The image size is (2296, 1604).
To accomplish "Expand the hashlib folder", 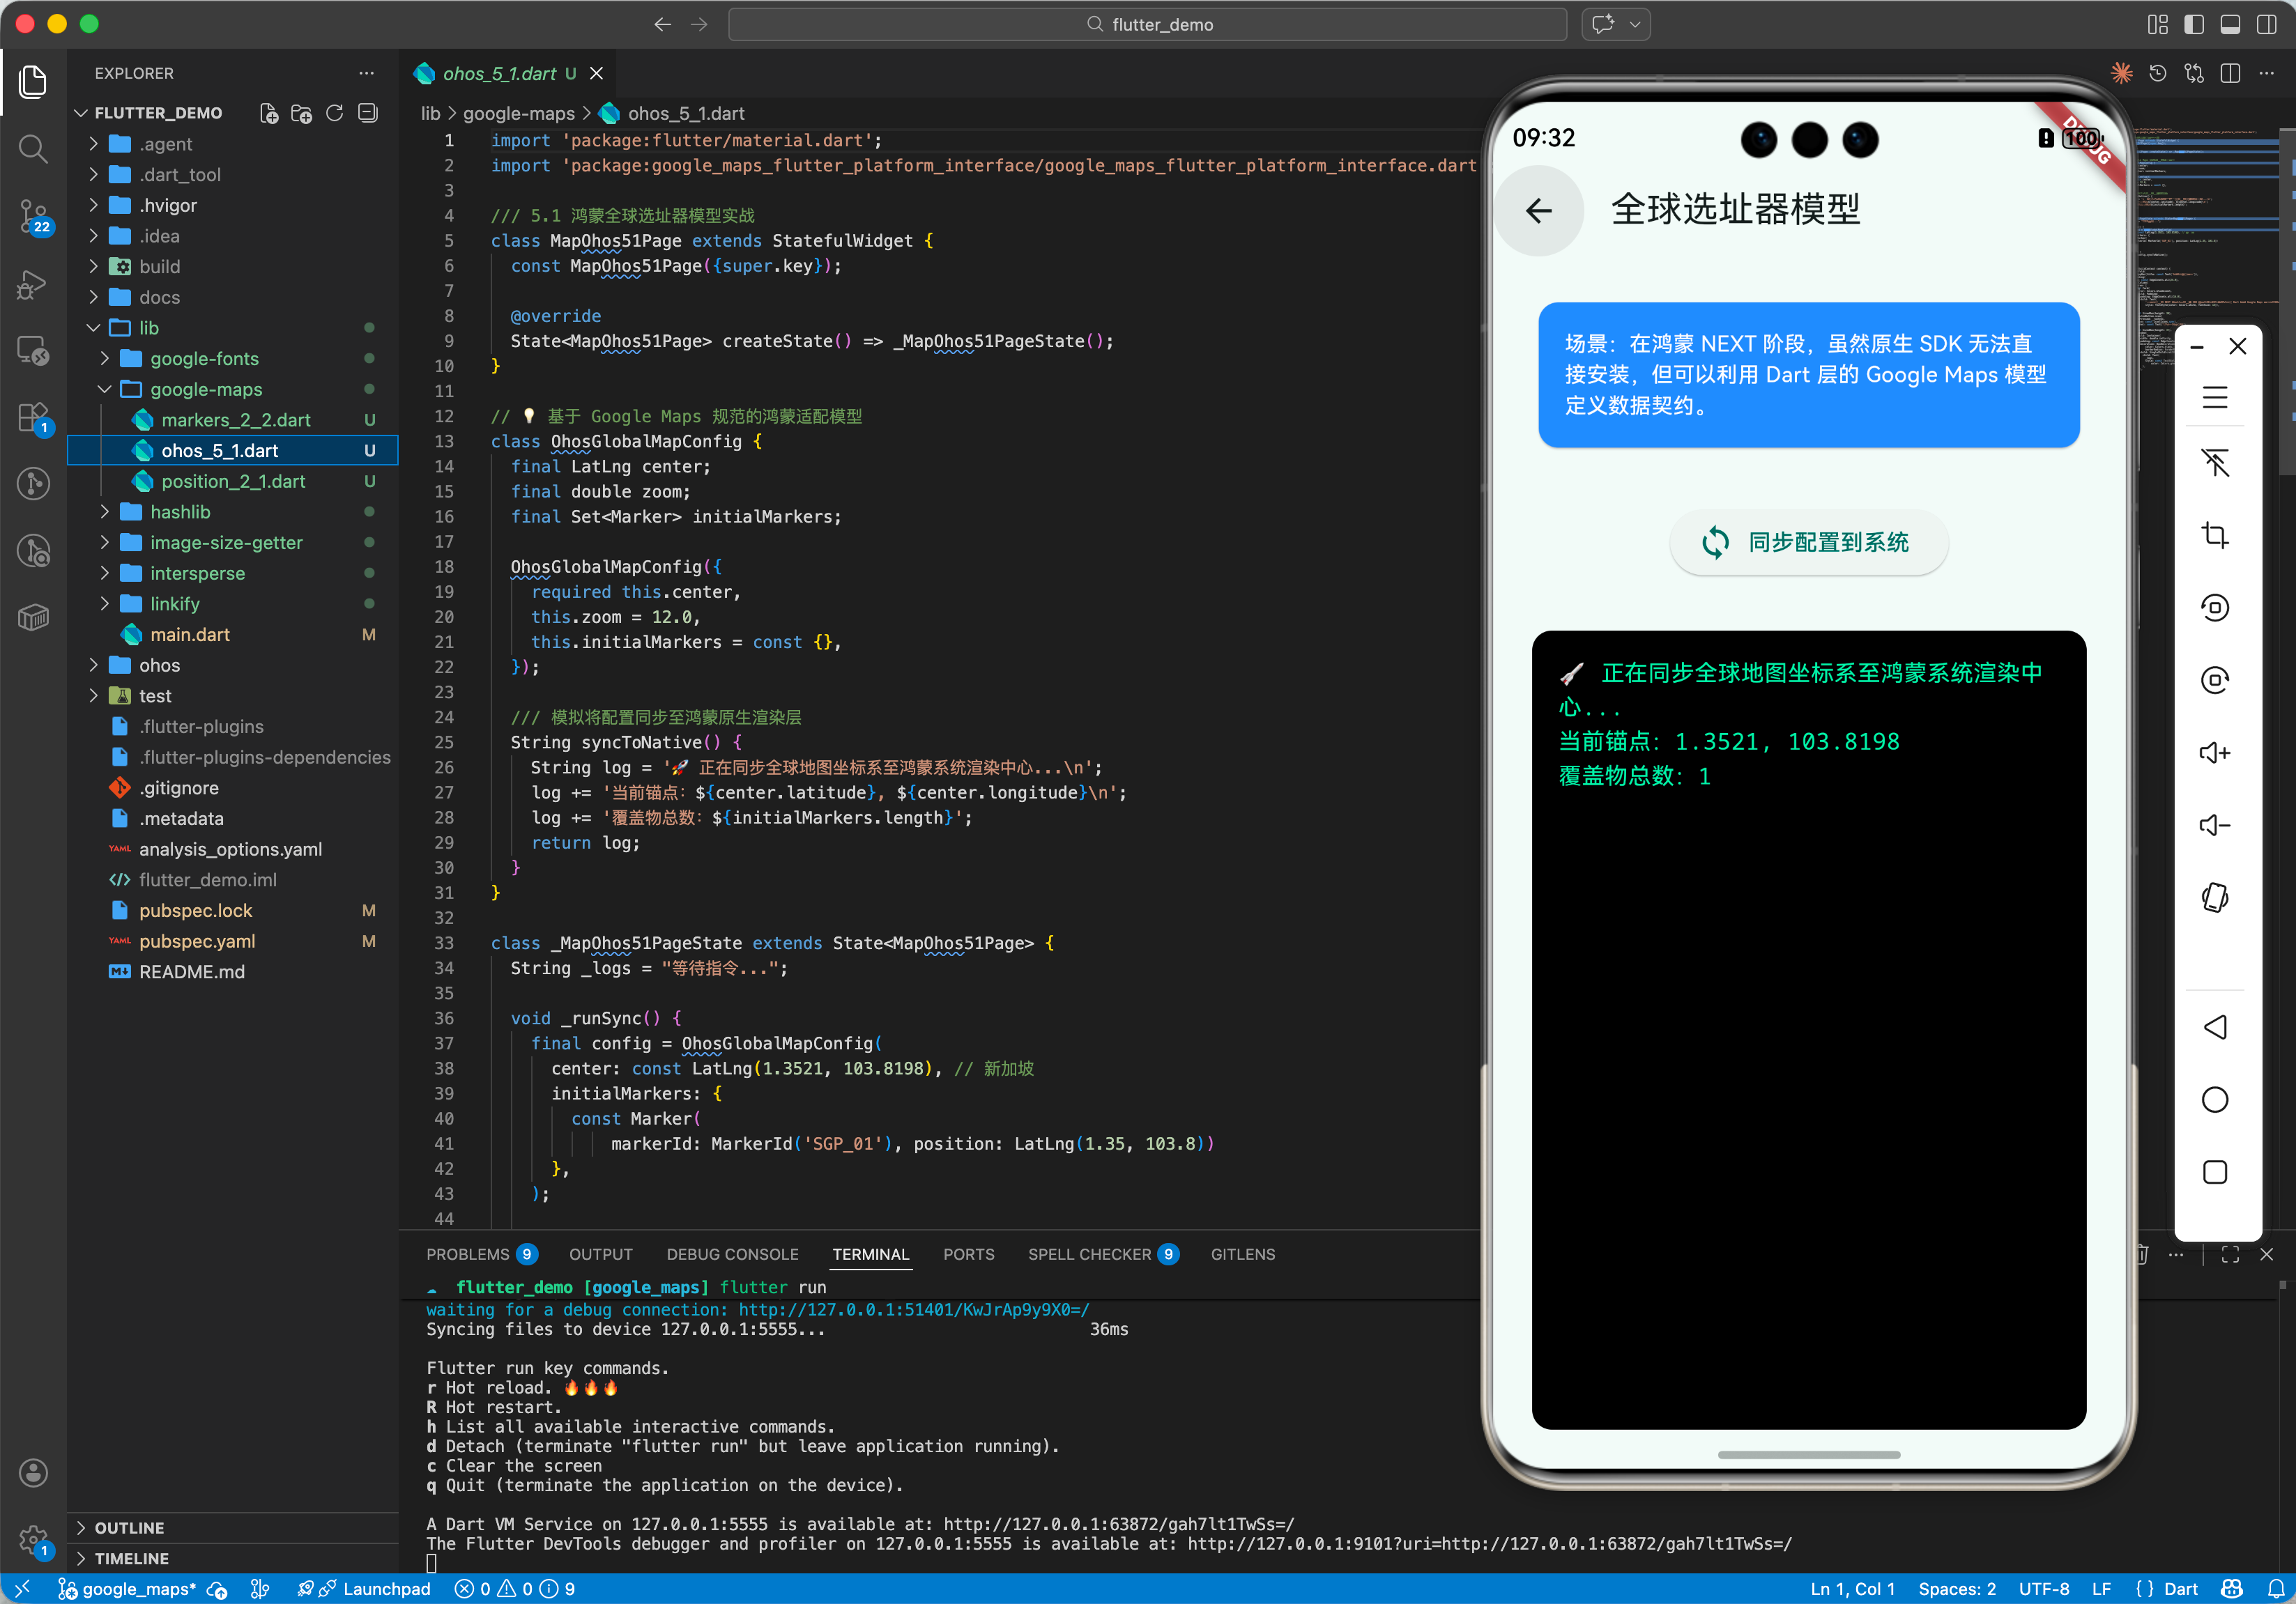I will 180,511.
